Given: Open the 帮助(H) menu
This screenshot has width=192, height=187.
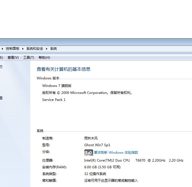Looking at the screenshot, I should click(x=44, y=58).
